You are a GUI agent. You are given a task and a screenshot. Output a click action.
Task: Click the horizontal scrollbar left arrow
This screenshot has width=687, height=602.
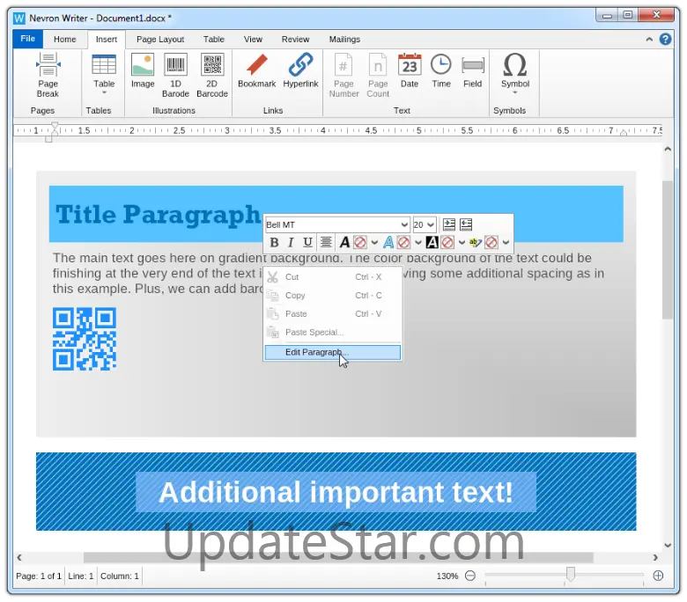coord(19,557)
